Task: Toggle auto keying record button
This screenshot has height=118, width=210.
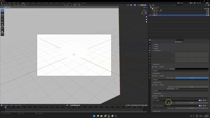Action: [67, 105]
